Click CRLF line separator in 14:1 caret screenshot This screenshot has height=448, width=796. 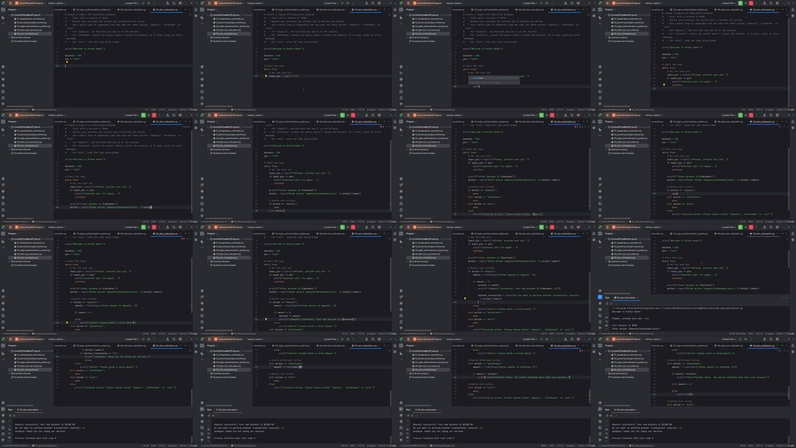(x=154, y=110)
